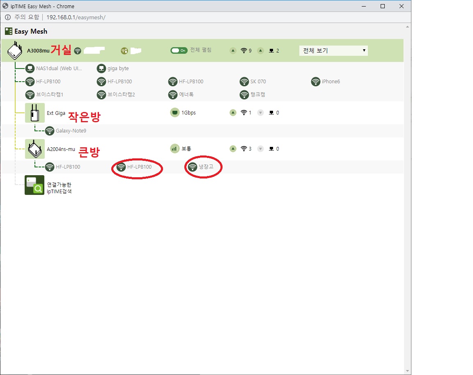Collapse wireless clients of Ext Giga
The width and height of the screenshot is (473, 375).
(x=233, y=113)
